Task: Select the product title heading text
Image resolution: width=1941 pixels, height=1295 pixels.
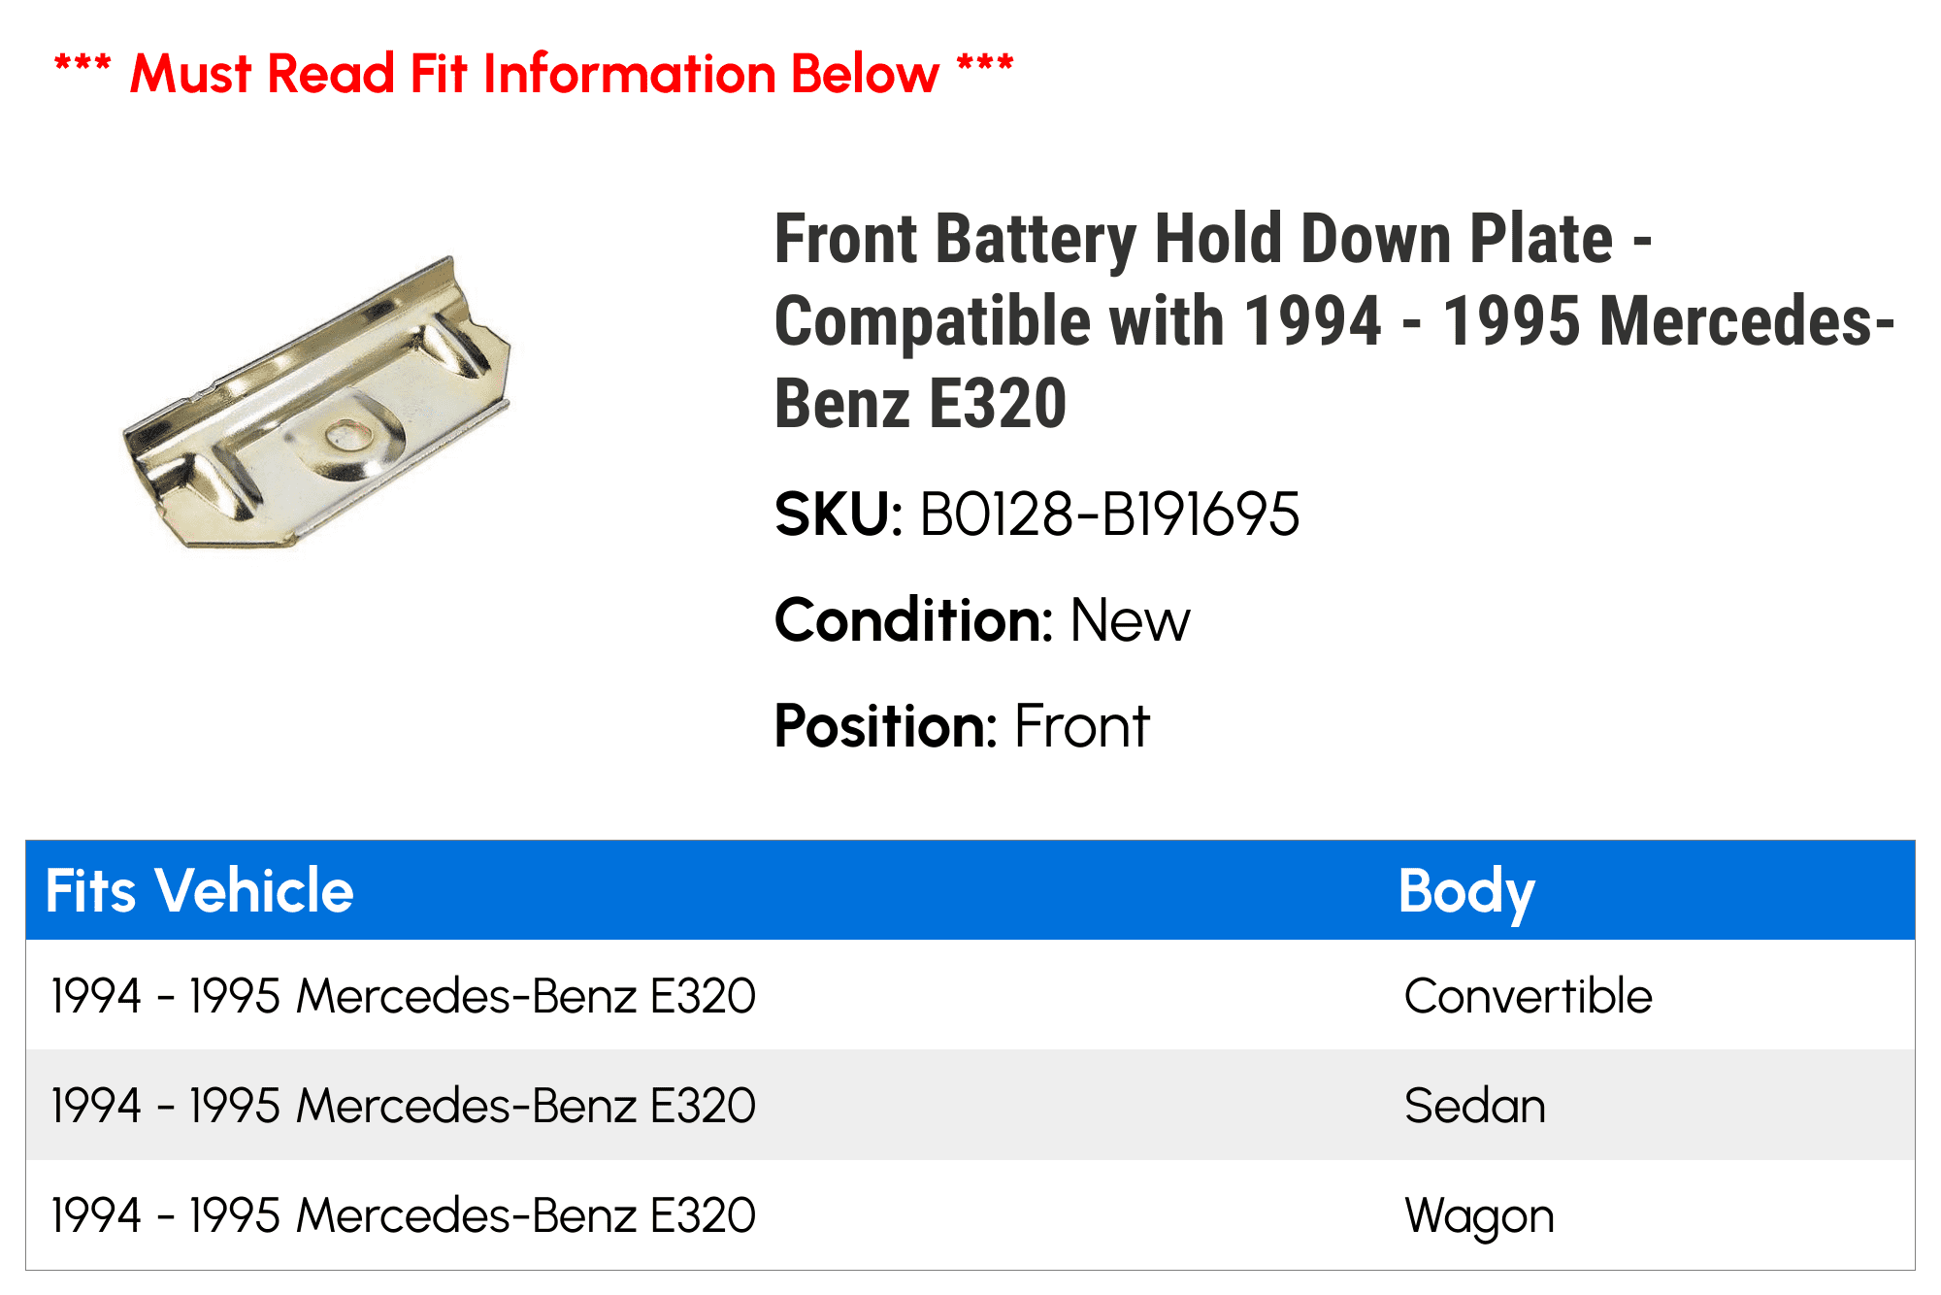Action: pyautogui.click(x=1334, y=320)
